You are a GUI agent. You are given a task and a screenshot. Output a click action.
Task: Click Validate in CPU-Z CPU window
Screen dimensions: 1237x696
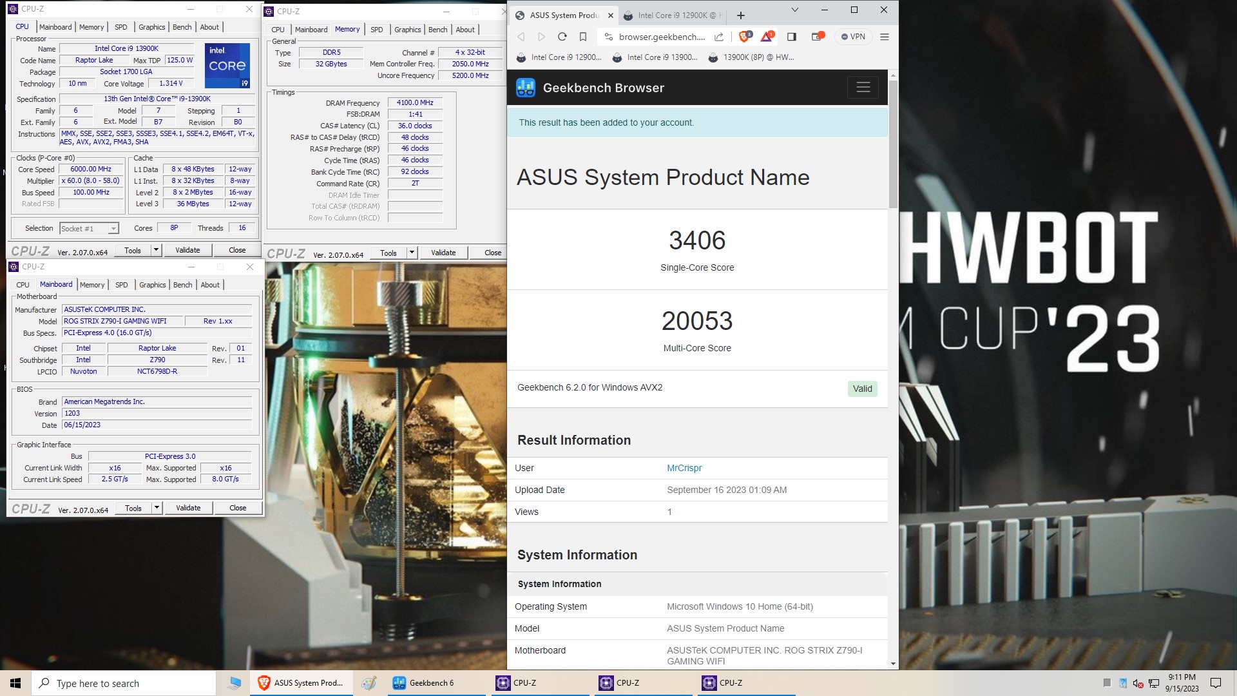[187, 250]
